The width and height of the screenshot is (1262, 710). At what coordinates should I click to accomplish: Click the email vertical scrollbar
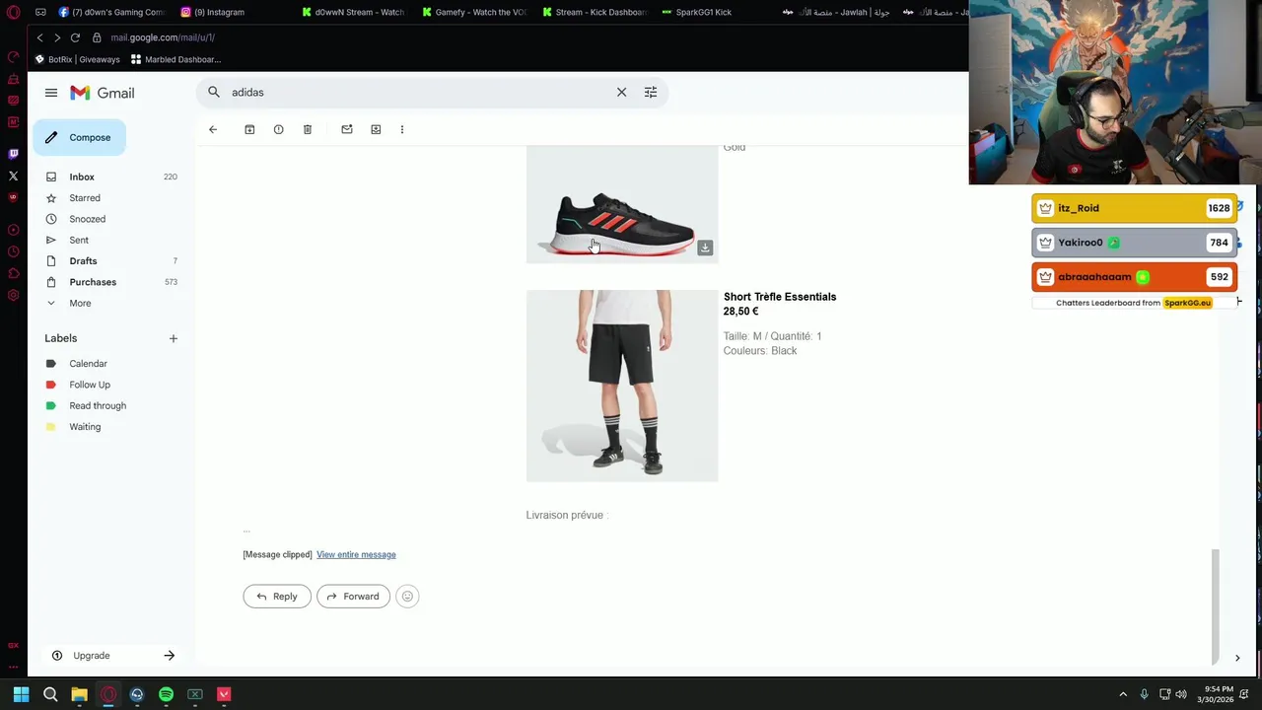click(x=1216, y=606)
